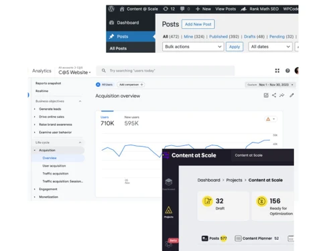This screenshot has width=335, height=251.
Task: Open Traffic acquisition: Session report
Action: (x=62, y=181)
